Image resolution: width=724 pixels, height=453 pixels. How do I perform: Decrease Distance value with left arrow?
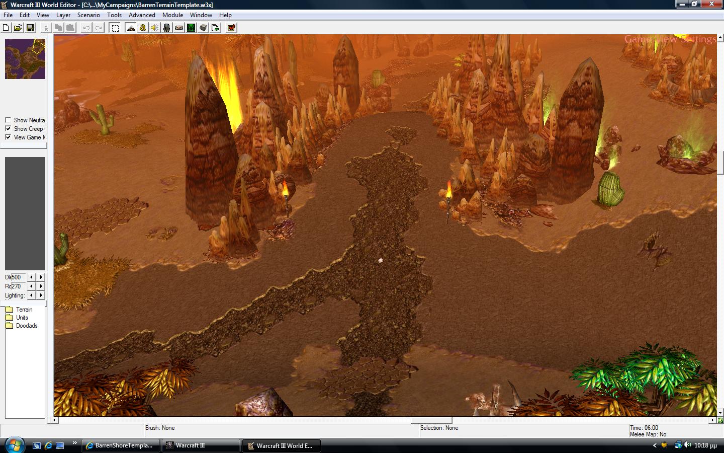coord(32,277)
